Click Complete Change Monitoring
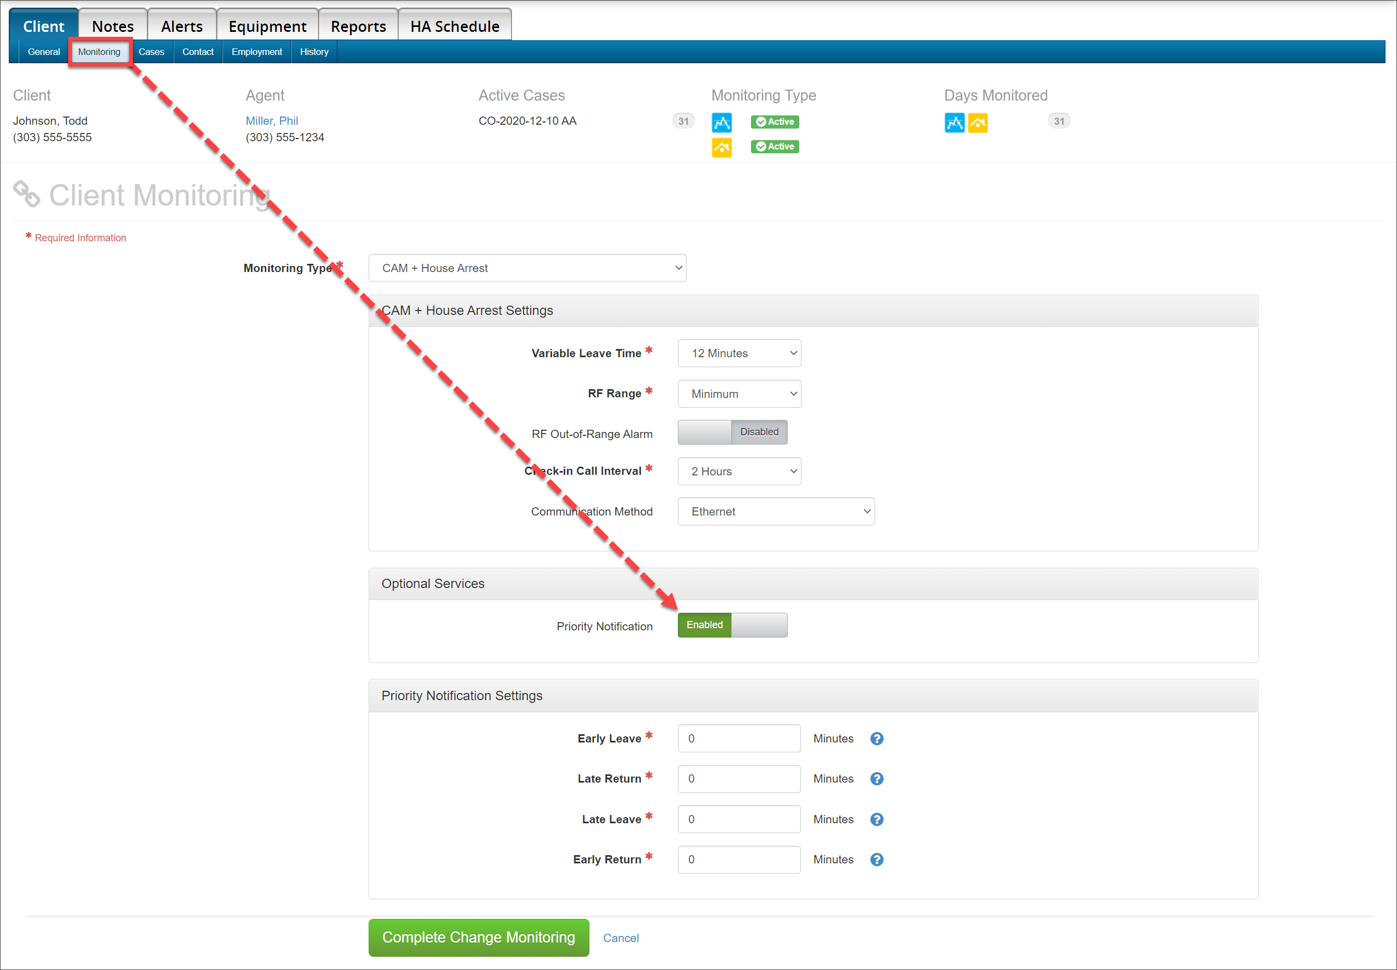Screen dimensions: 1397x970 click(x=478, y=937)
